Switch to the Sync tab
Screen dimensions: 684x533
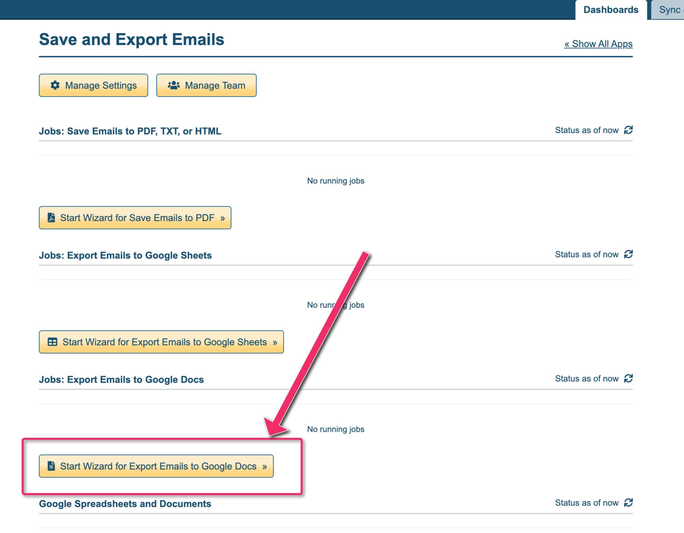tap(668, 10)
